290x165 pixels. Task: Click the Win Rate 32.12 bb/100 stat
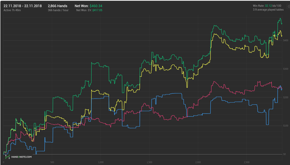(x=267, y=6)
